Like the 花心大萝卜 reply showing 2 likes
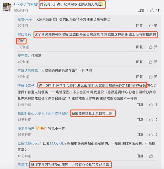This screenshot has width=164, height=169. 151,120
